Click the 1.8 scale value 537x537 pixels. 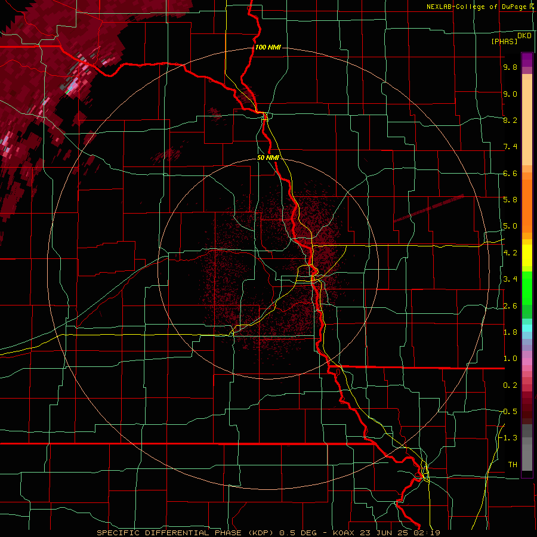click(510, 332)
